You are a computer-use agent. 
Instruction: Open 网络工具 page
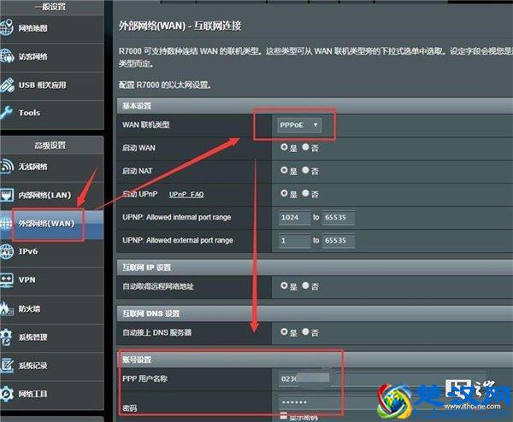tap(52, 395)
